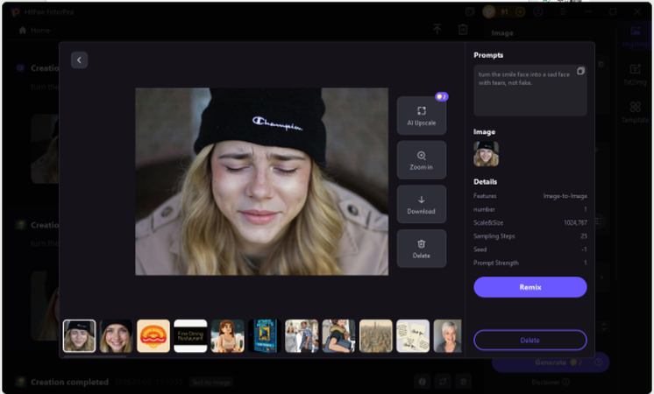Select the blue book cover thumbnail
The width and height of the screenshot is (654, 394).
pyautogui.click(x=265, y=336)
